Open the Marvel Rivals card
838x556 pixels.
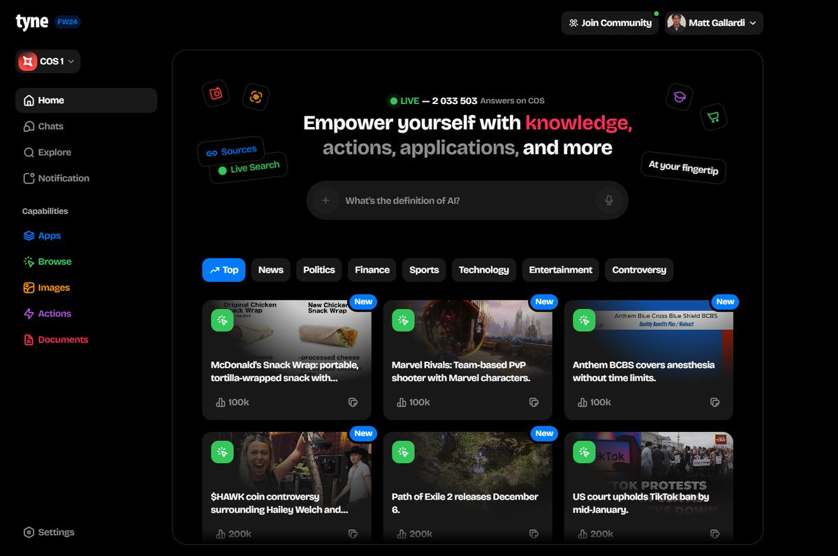[x=468, y=360]
